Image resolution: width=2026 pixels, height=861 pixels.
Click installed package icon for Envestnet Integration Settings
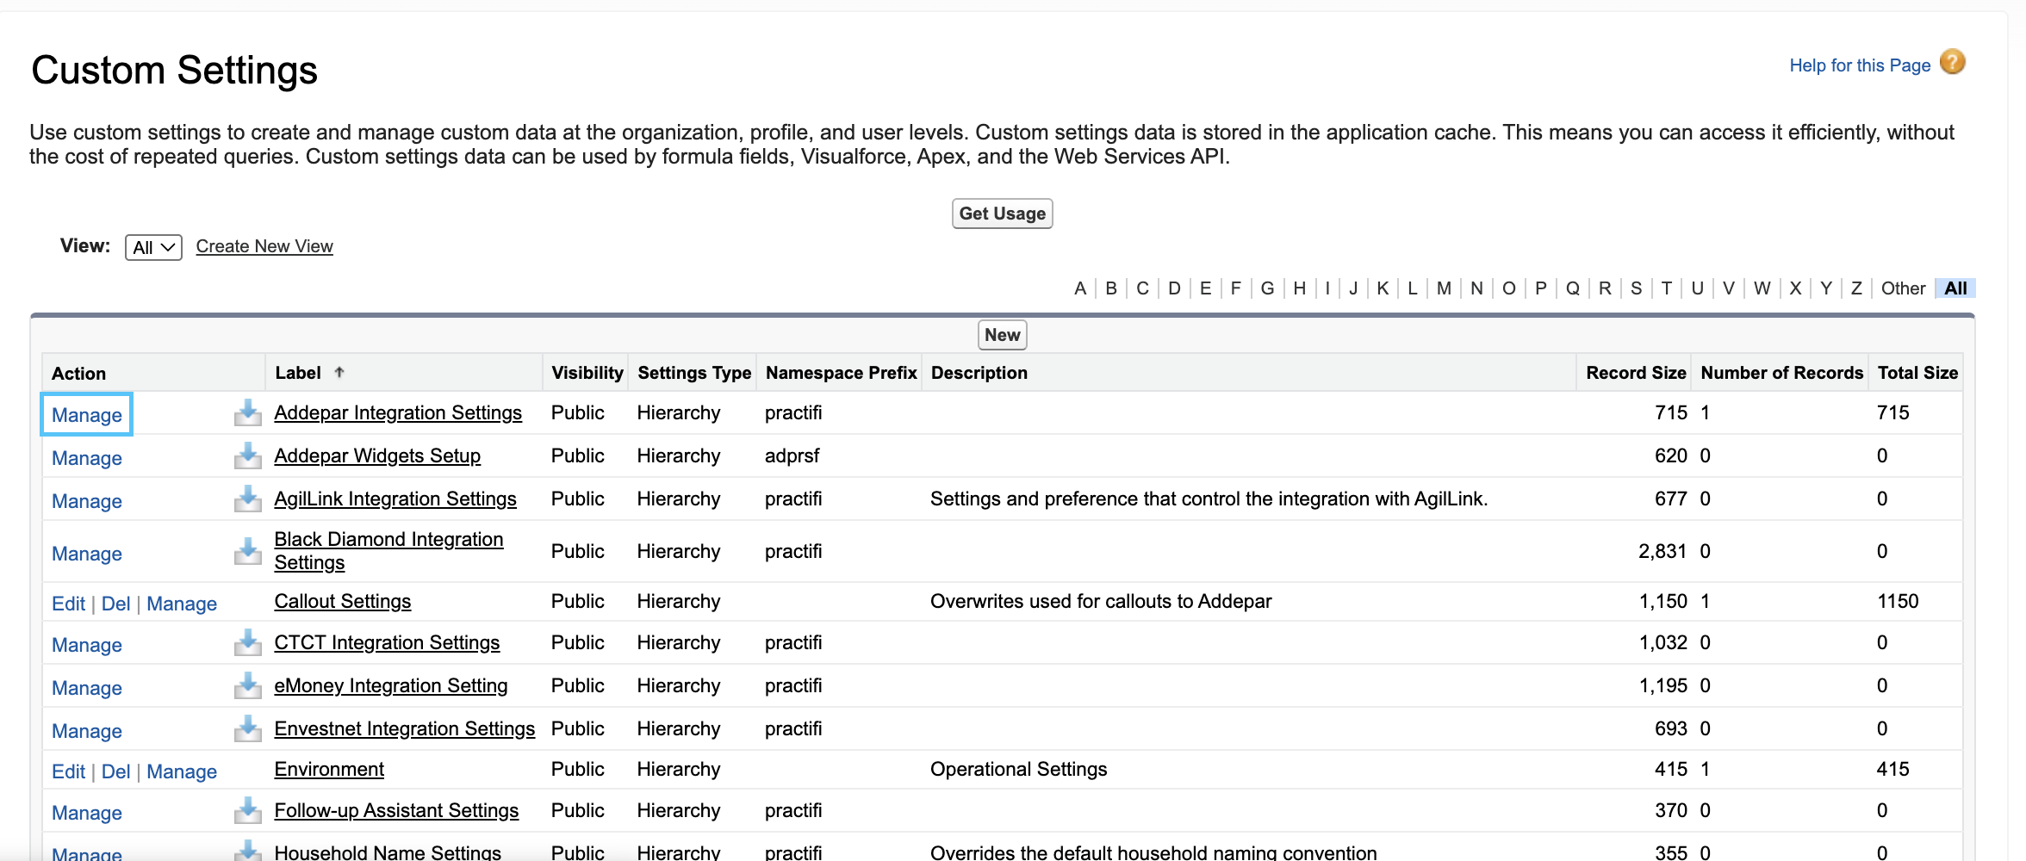click(x=248, y=729)
